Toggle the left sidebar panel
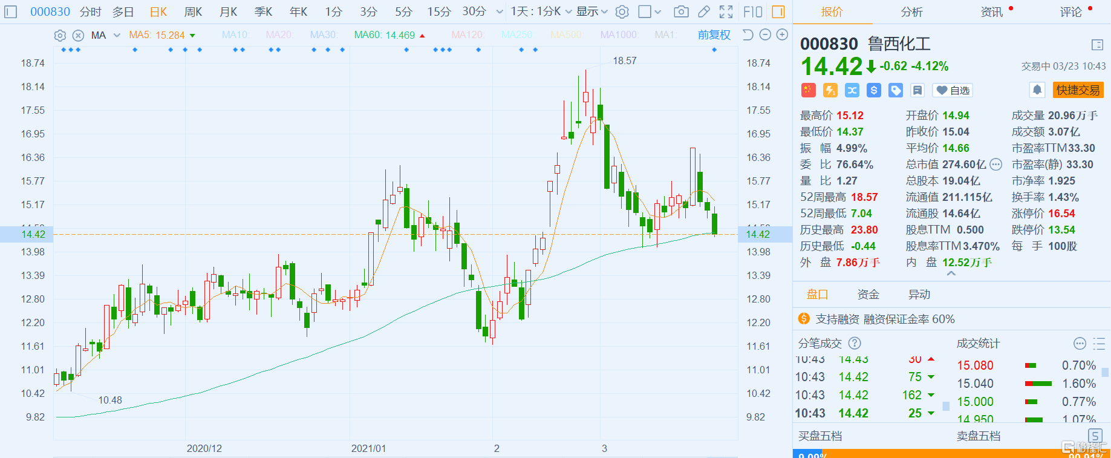Screen dimensions: 1111x458 [11, 11]
